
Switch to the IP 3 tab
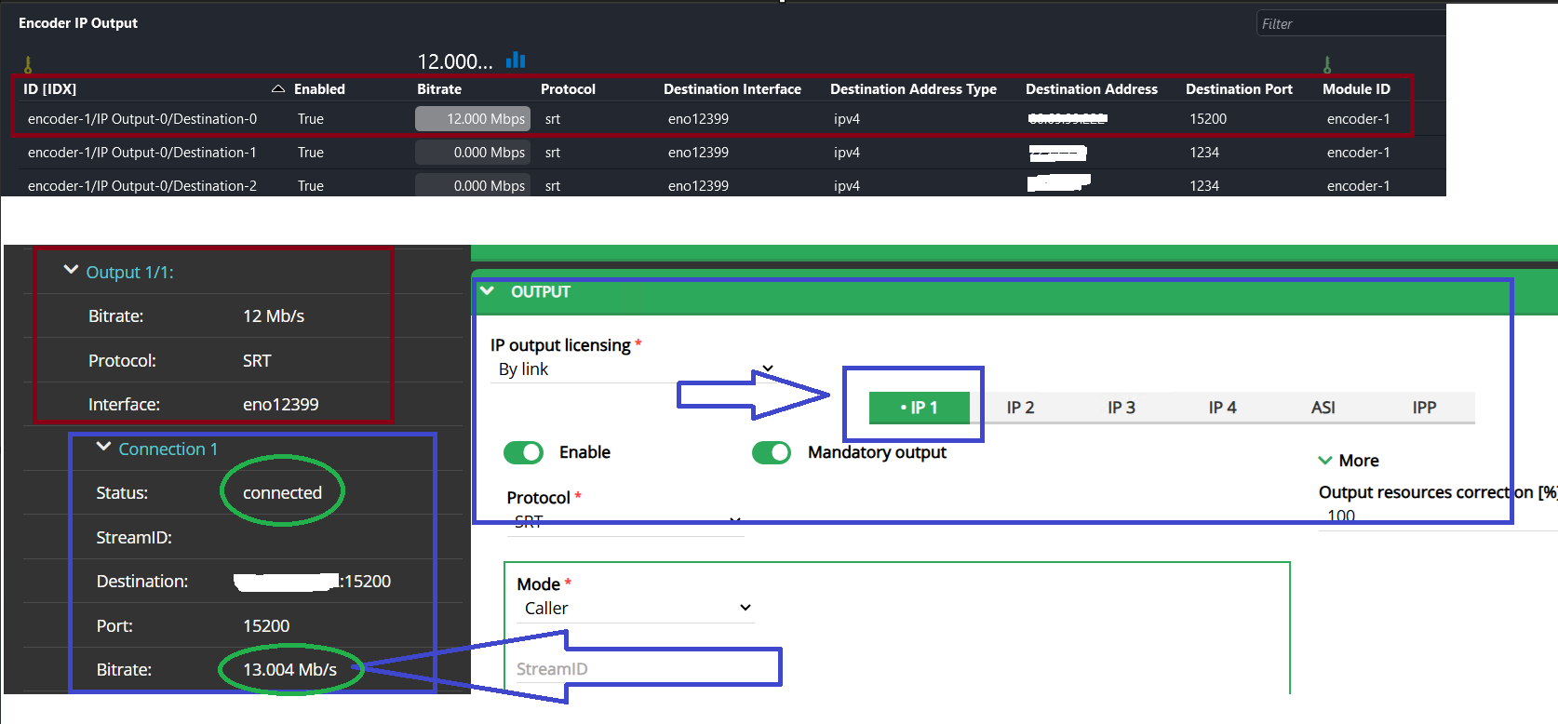pos(1121,408)
